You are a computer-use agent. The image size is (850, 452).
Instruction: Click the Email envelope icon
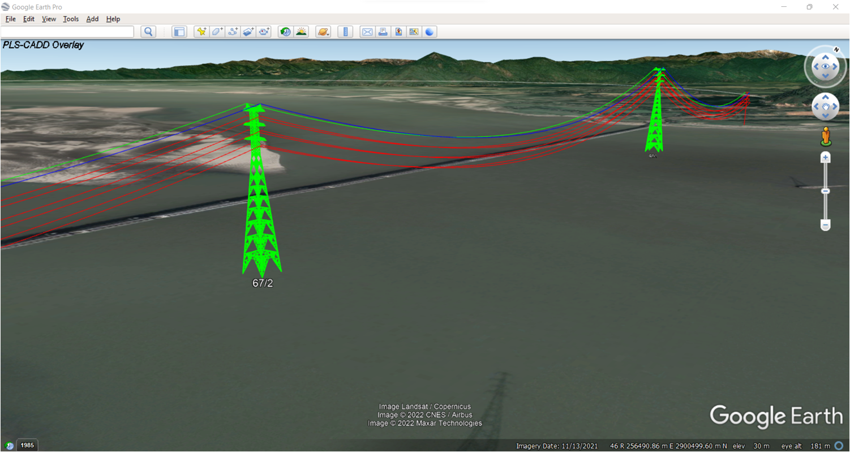pyautogui.click(x=367, y=32)
